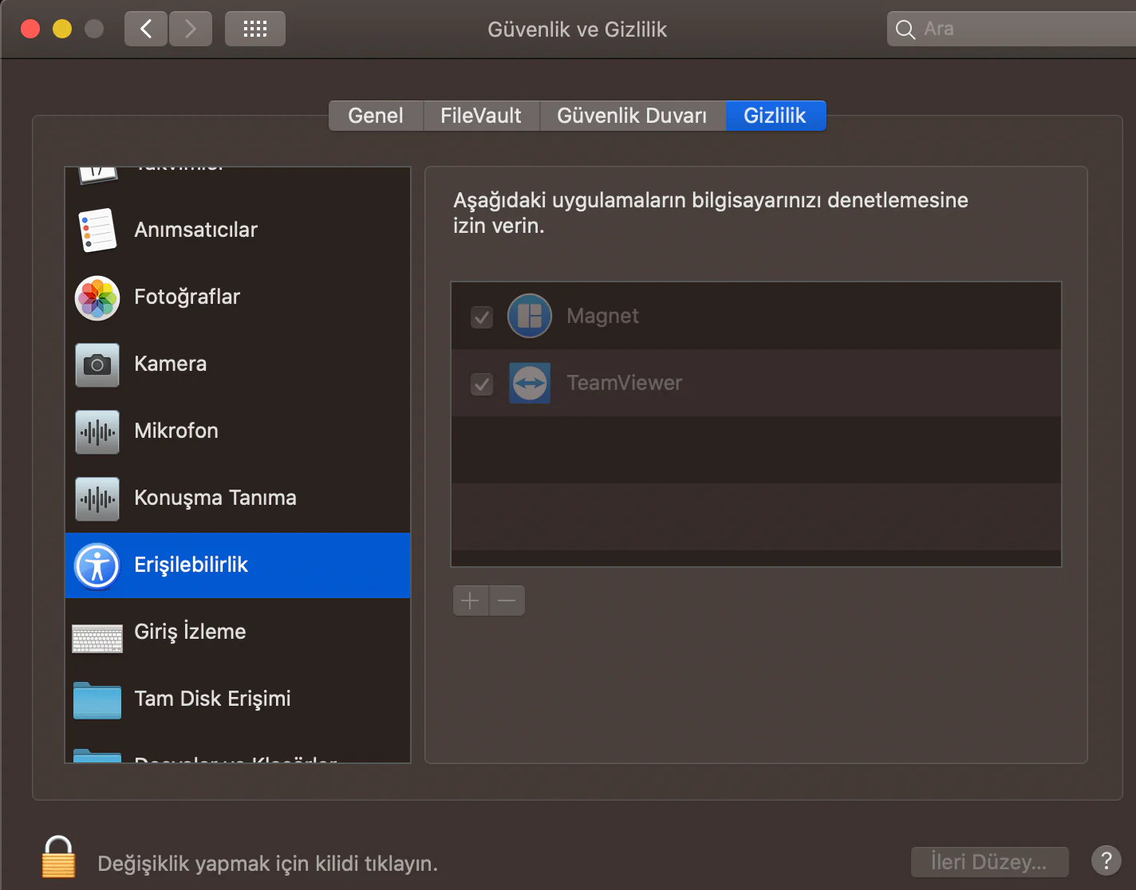Open the FileVault tab
This screenshot has width=1136, height=890.
coord(481,116)
